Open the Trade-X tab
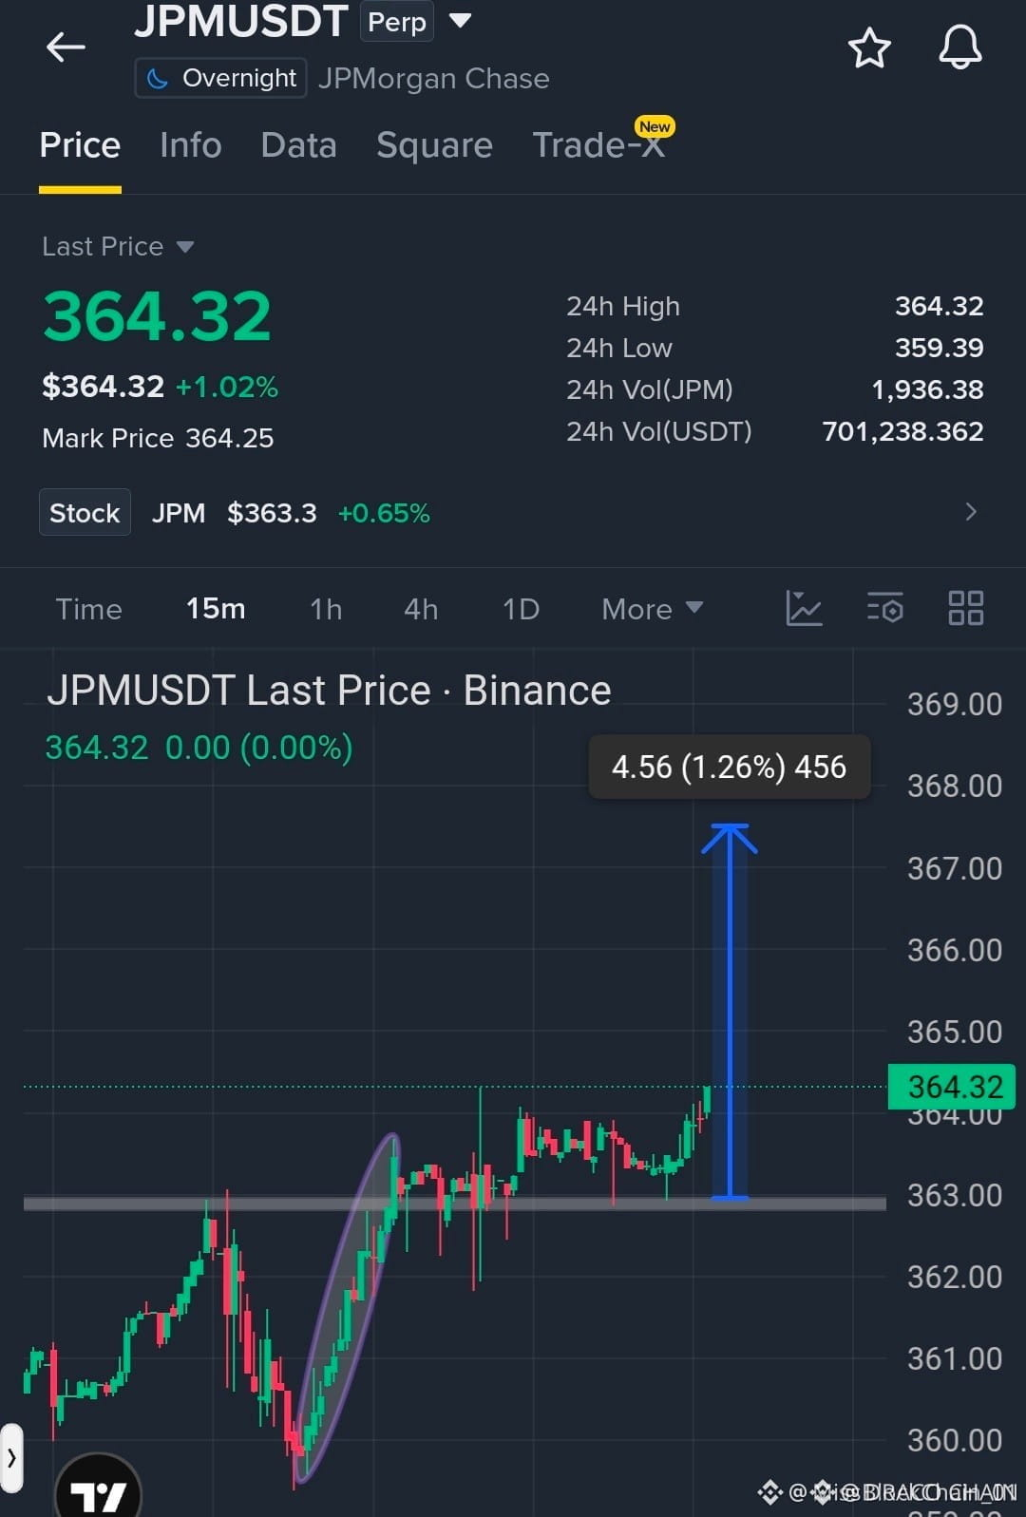This screenshot has width=1026, height=1517. (598, 145)
